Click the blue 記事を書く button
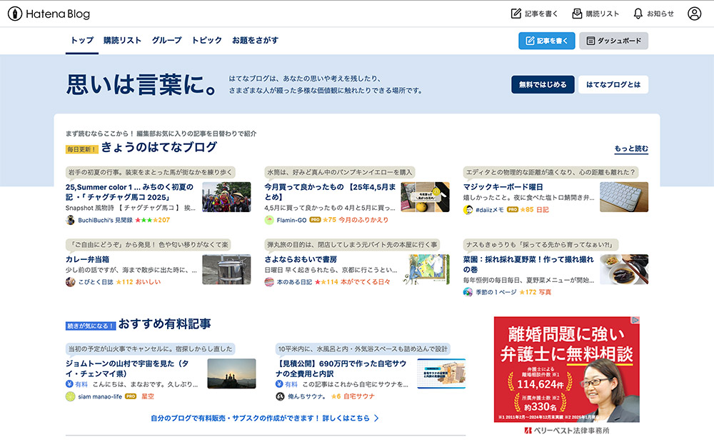Screen dimensions: 714x447 tap(546, 41)
